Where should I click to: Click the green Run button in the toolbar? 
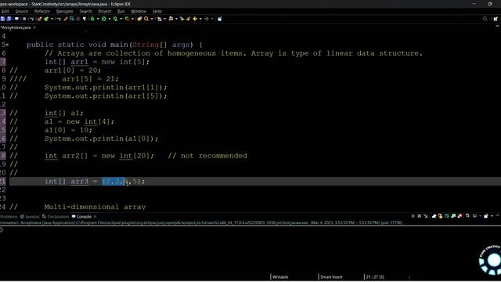tap(104, 19)
